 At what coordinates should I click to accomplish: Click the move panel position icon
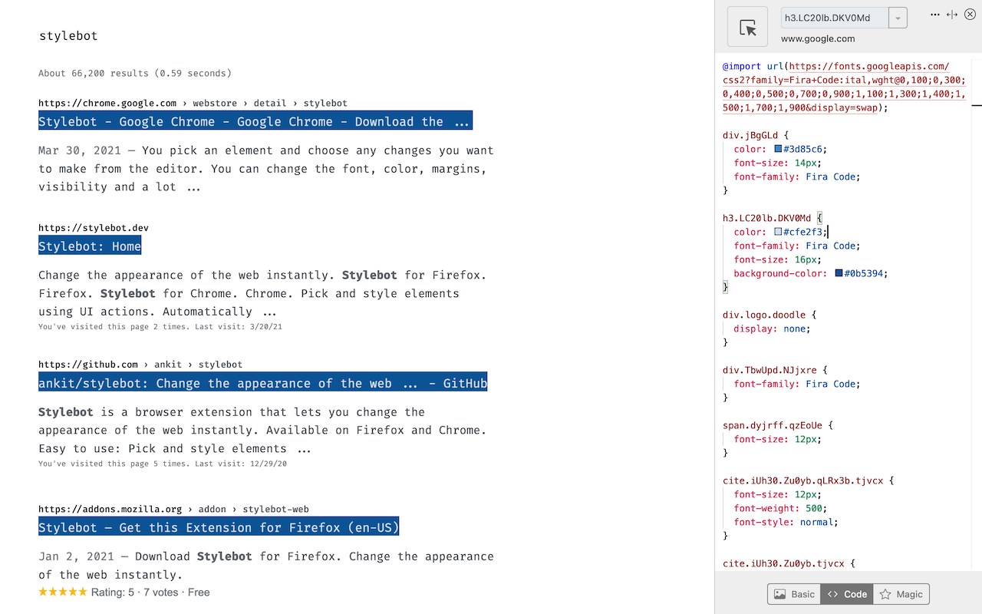[x=952, y=15]
